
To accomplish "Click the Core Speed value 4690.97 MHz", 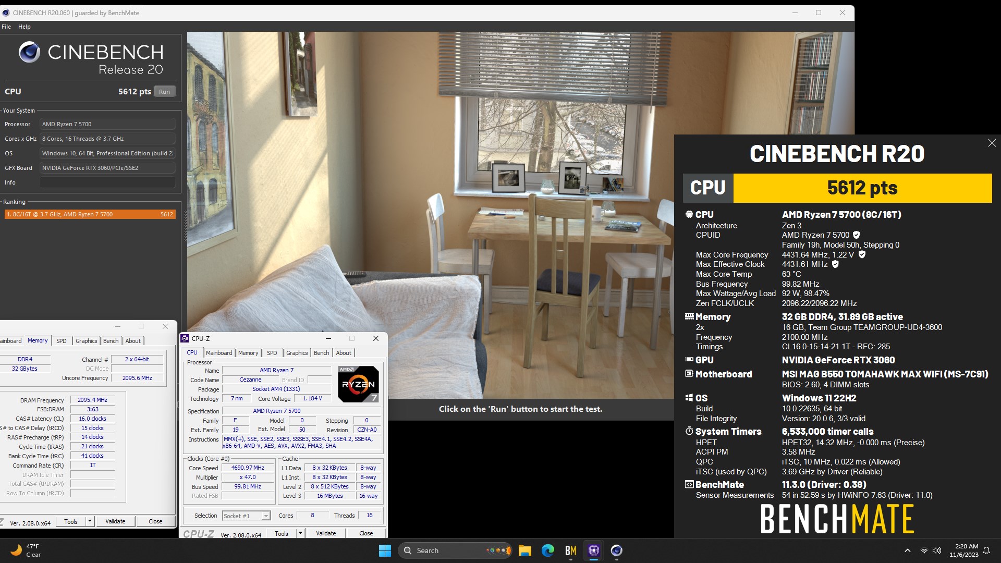I will (248, 468).
